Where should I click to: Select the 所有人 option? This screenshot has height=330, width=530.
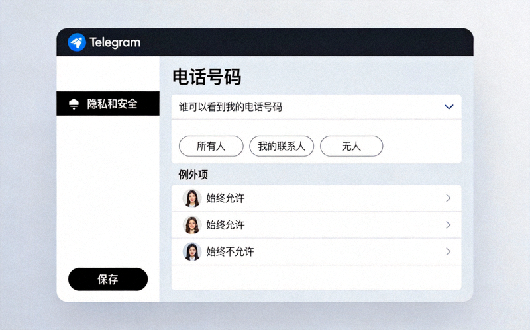(211, 146)
